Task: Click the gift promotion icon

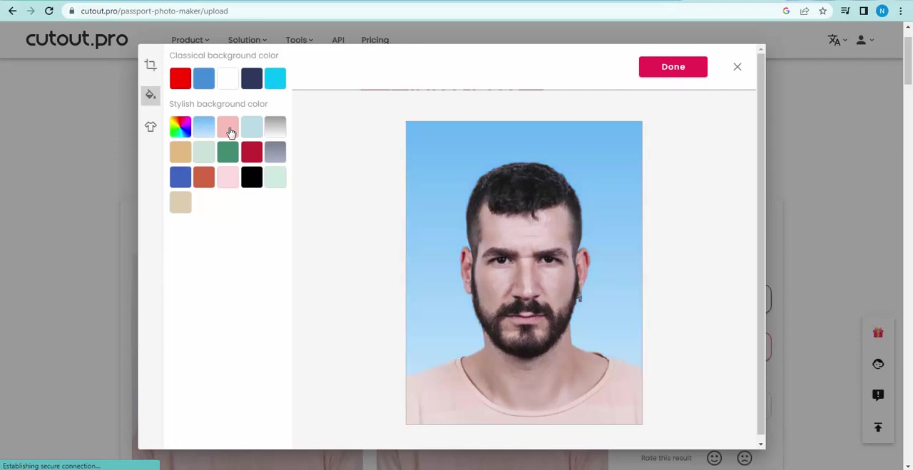Action: (x=878, y=333)
